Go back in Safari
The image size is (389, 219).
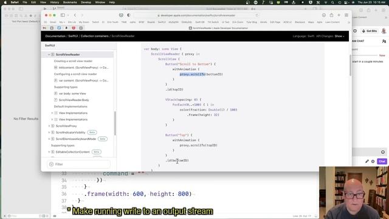[x=75, y=15]
